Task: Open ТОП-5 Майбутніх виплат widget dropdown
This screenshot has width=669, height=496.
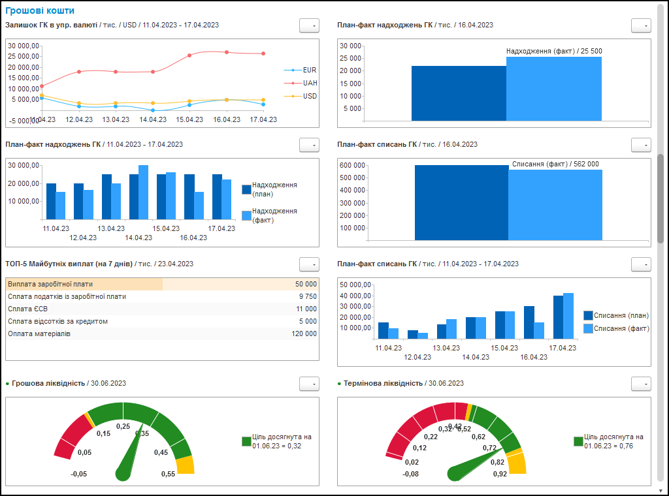Action: tap(309, 264)
